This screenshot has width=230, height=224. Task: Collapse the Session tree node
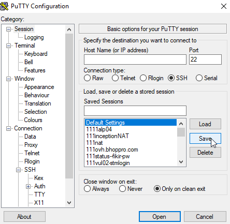pyautogui.click(x=8, y=29)
